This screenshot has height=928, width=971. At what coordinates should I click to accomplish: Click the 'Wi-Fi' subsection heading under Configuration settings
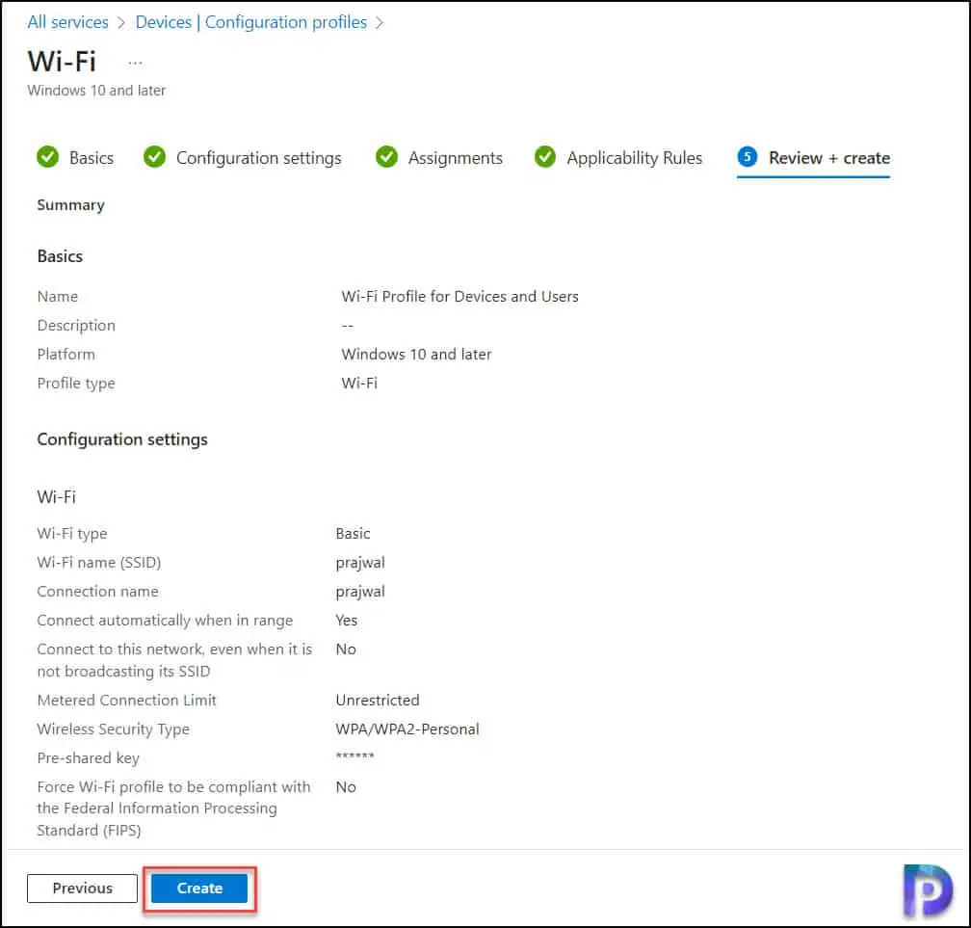click(56, 497)
